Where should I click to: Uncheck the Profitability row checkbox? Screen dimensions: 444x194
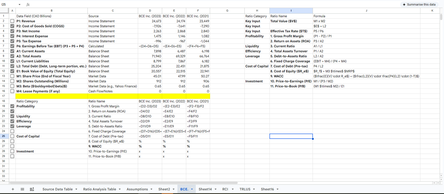(x=12, y=106)
